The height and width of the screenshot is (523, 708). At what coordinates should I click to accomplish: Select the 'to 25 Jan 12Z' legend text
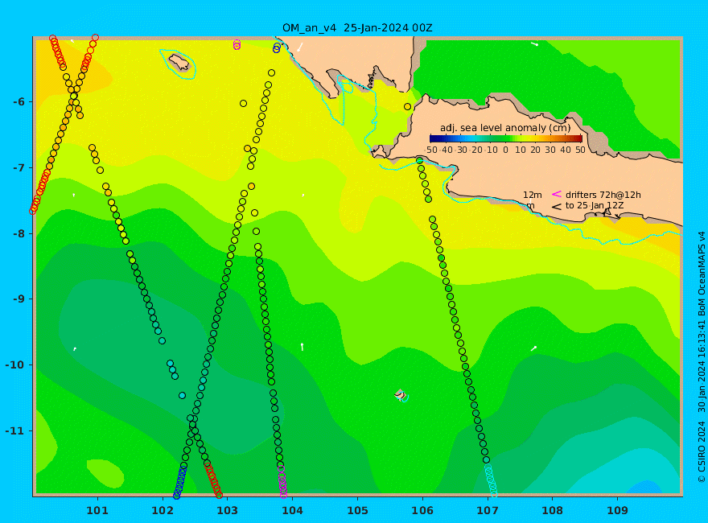point(595,205)
